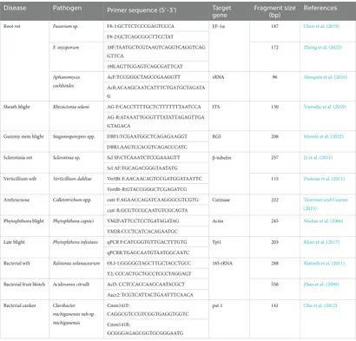This screenshot has height=341, width=356.
Task: Select the Bacterial fruit blotch cell
Action: coord(24,285)
